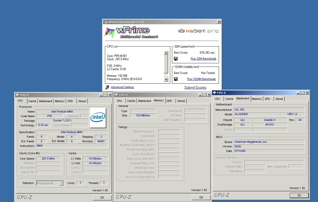Select Mainboard tab in right CPU-Z window
The height and width of the screenshot is (202, 318).
(x=243, y=98)
